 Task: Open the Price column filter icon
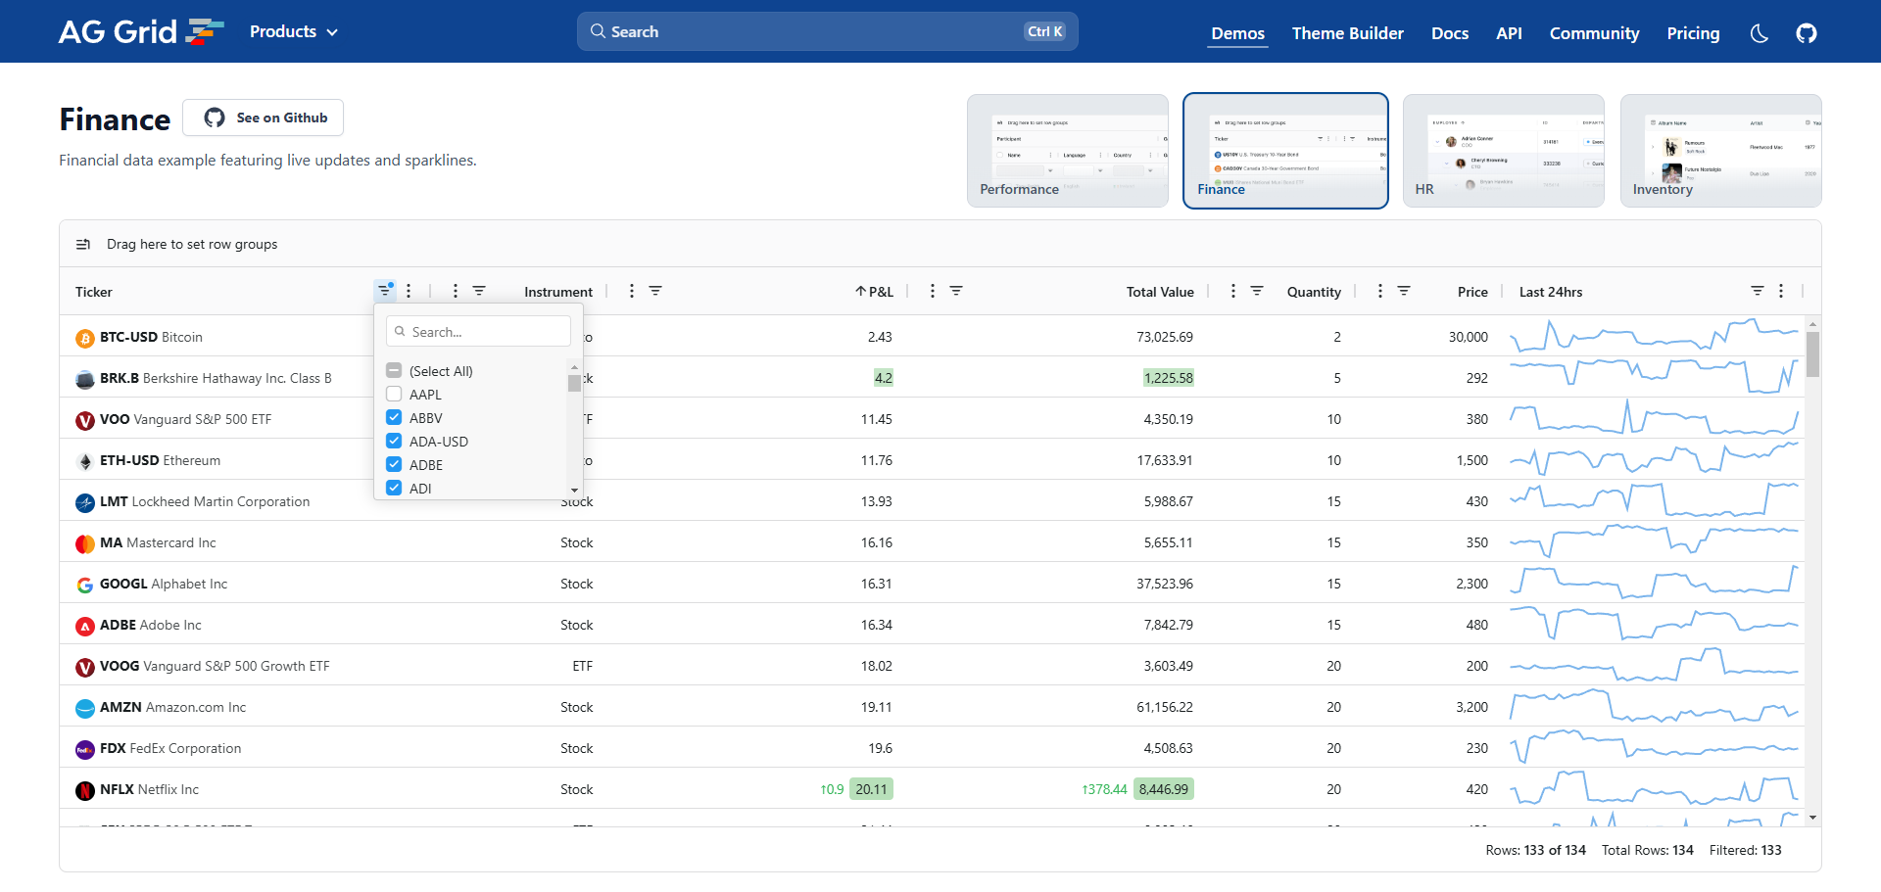pos(1404,291)
